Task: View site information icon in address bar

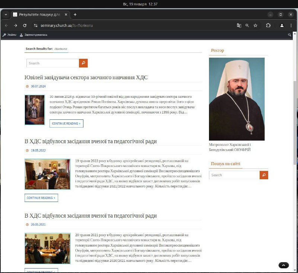Action: point(35,25)
